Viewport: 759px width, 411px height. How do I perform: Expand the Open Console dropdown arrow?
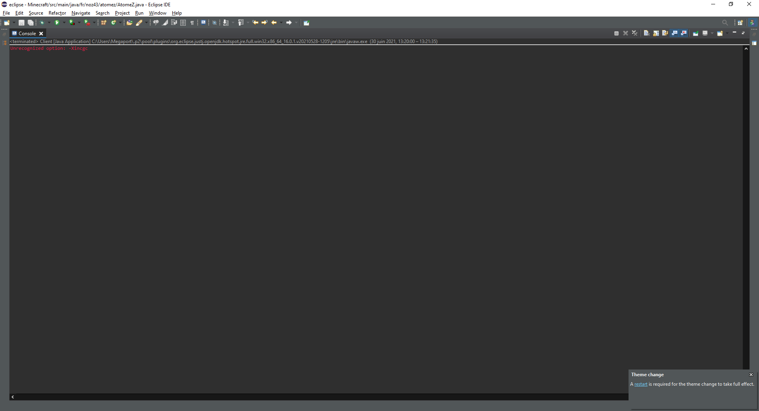(x=727, y=33)
